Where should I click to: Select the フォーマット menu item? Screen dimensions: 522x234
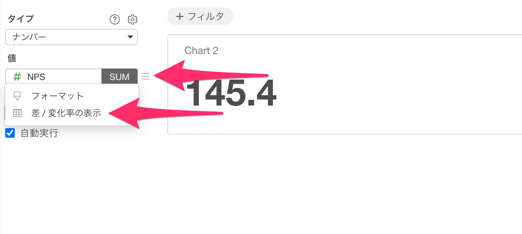[58, 96]
